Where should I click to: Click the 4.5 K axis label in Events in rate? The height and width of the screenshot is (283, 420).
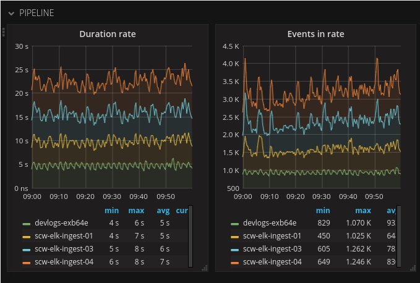231,46
